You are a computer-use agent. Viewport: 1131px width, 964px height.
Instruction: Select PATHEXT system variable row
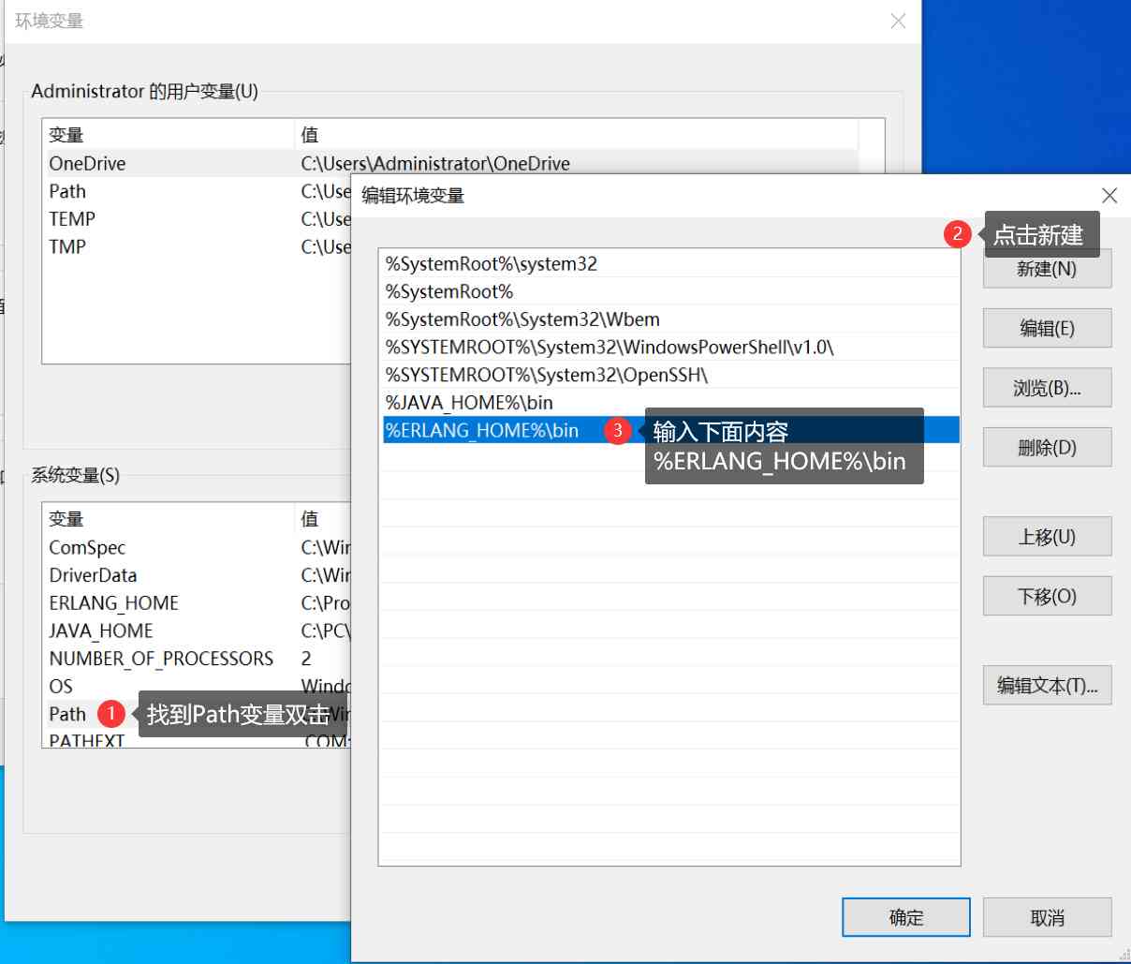(x=198, y=739)
